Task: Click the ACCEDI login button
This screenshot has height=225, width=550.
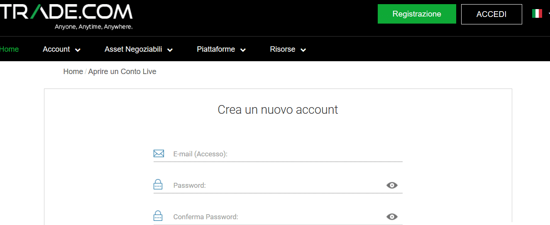Action: (491, 14)
